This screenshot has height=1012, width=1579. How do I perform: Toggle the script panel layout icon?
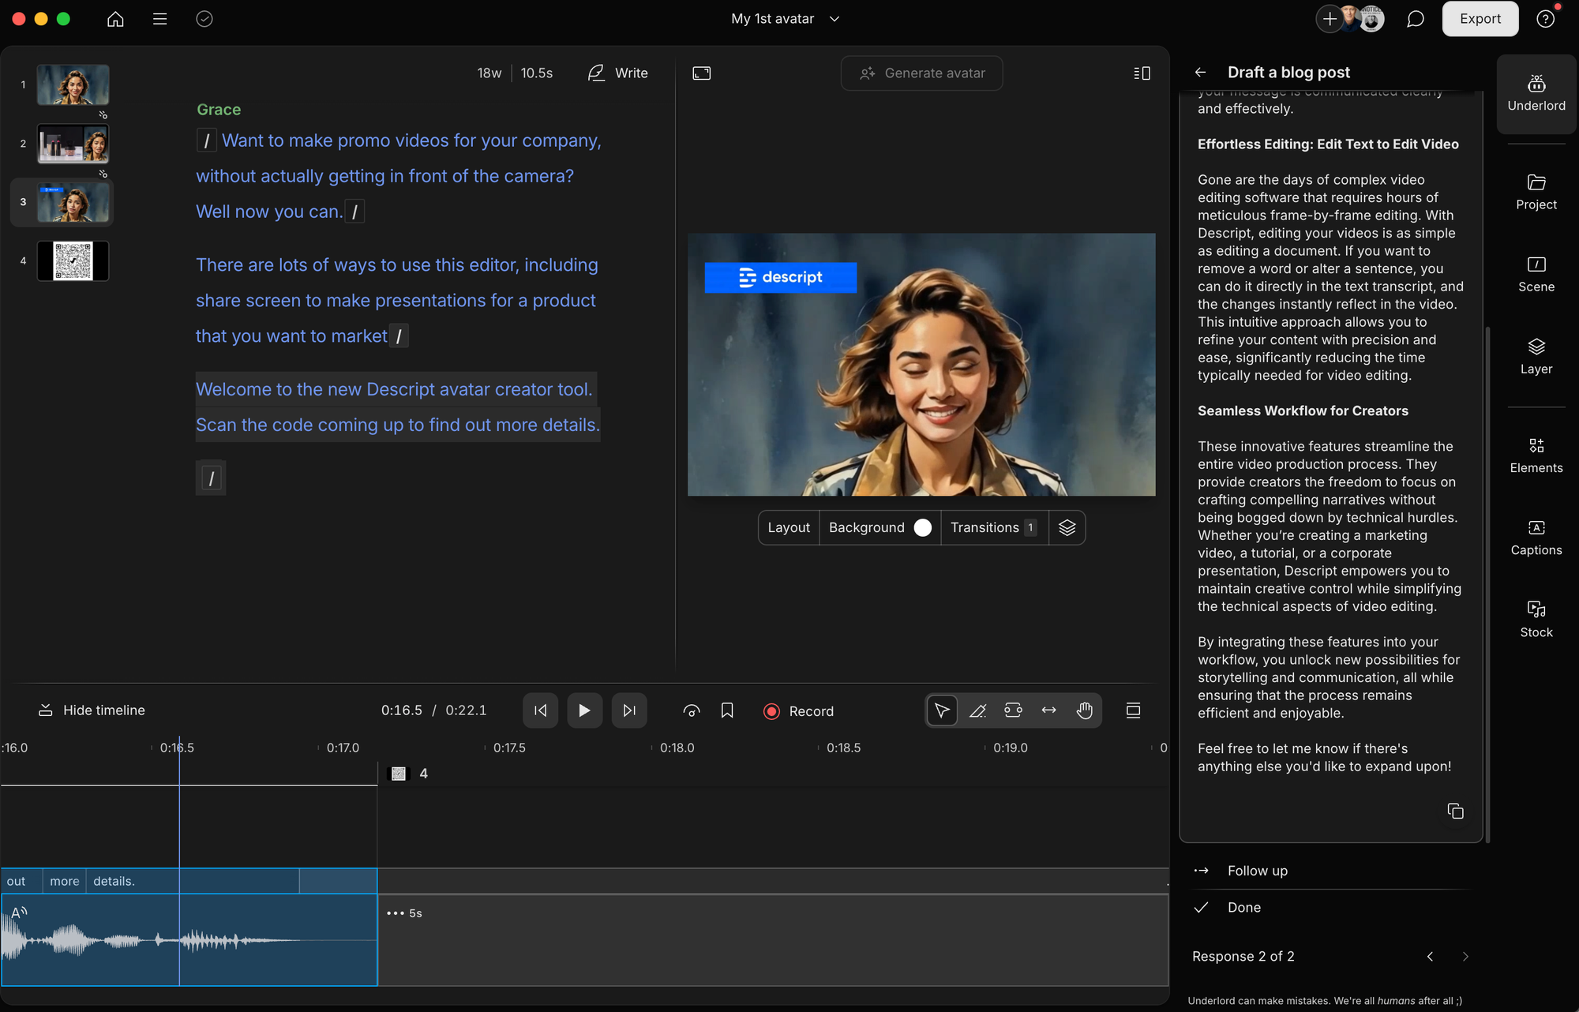1142,73
